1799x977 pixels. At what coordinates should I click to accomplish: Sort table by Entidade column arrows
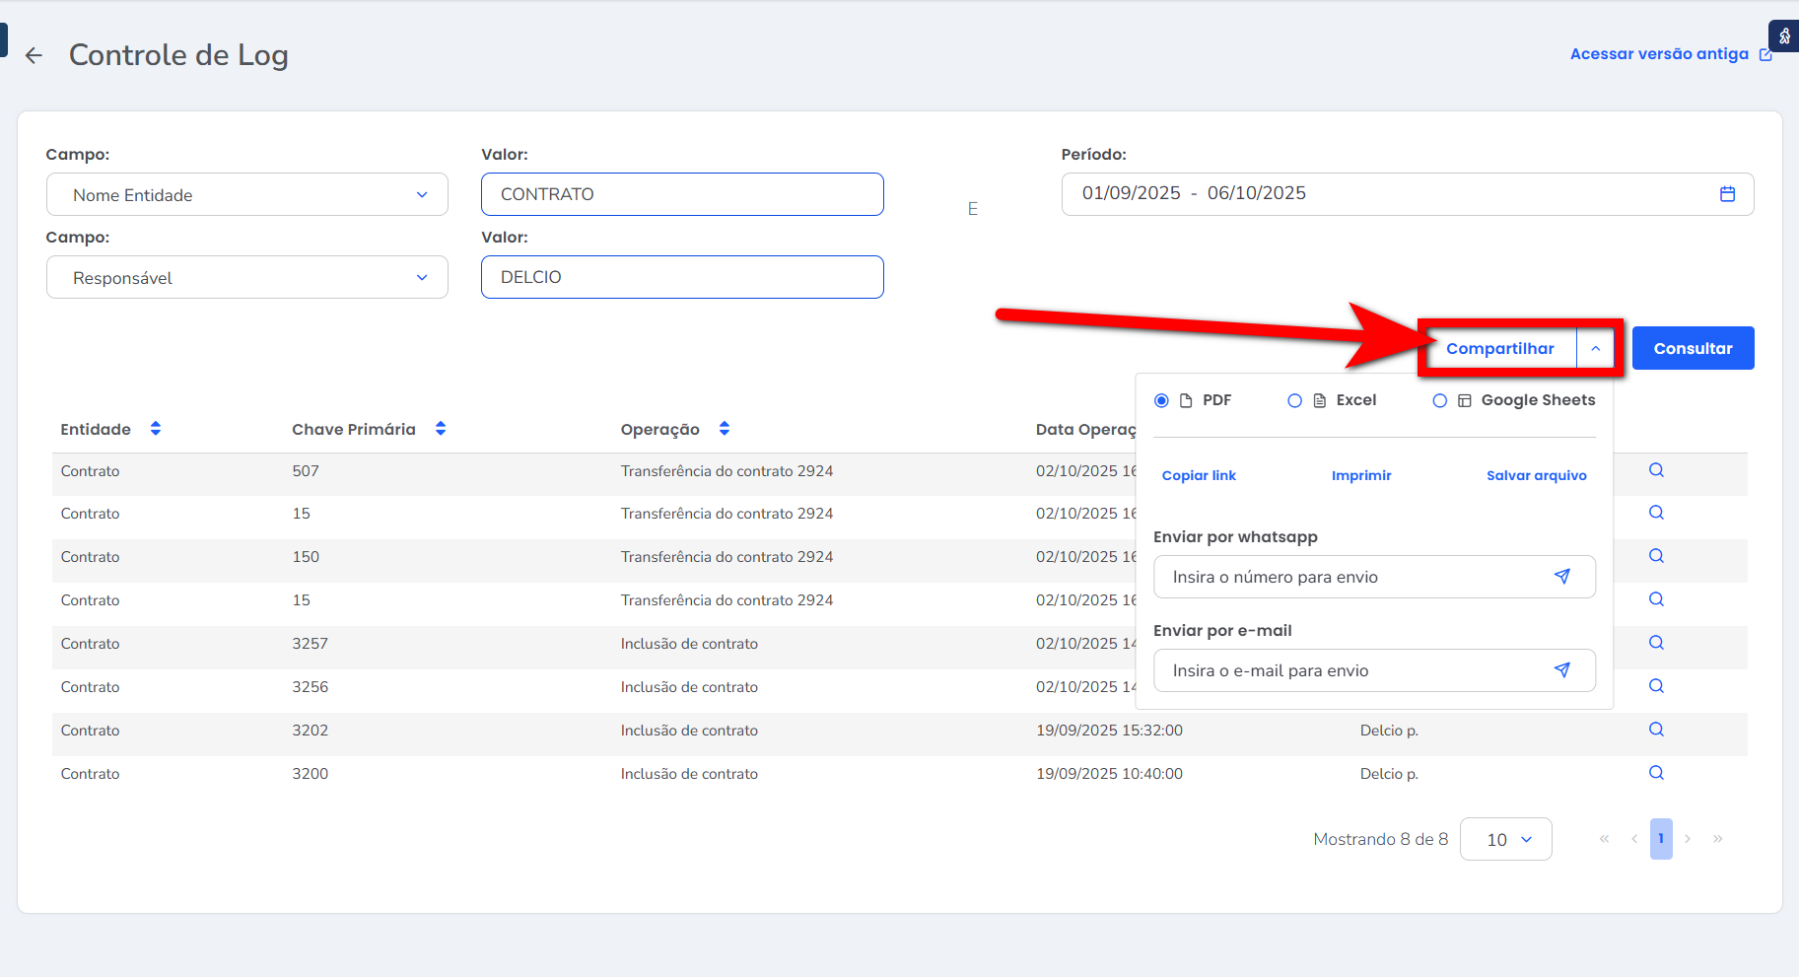156,429
